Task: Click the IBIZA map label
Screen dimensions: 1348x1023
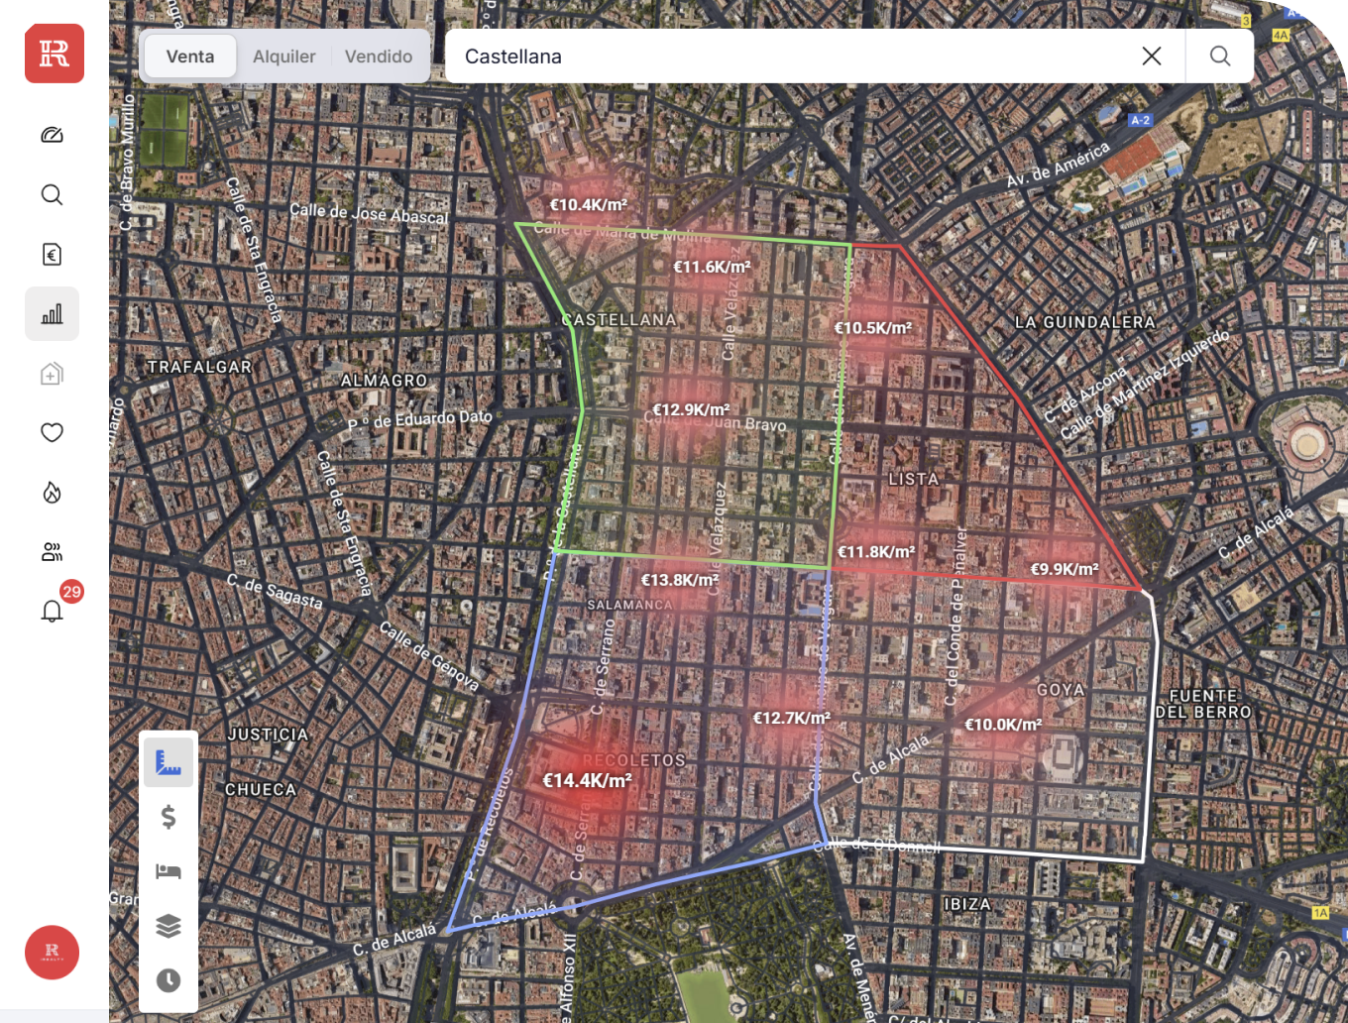Action: pos(967,905)
